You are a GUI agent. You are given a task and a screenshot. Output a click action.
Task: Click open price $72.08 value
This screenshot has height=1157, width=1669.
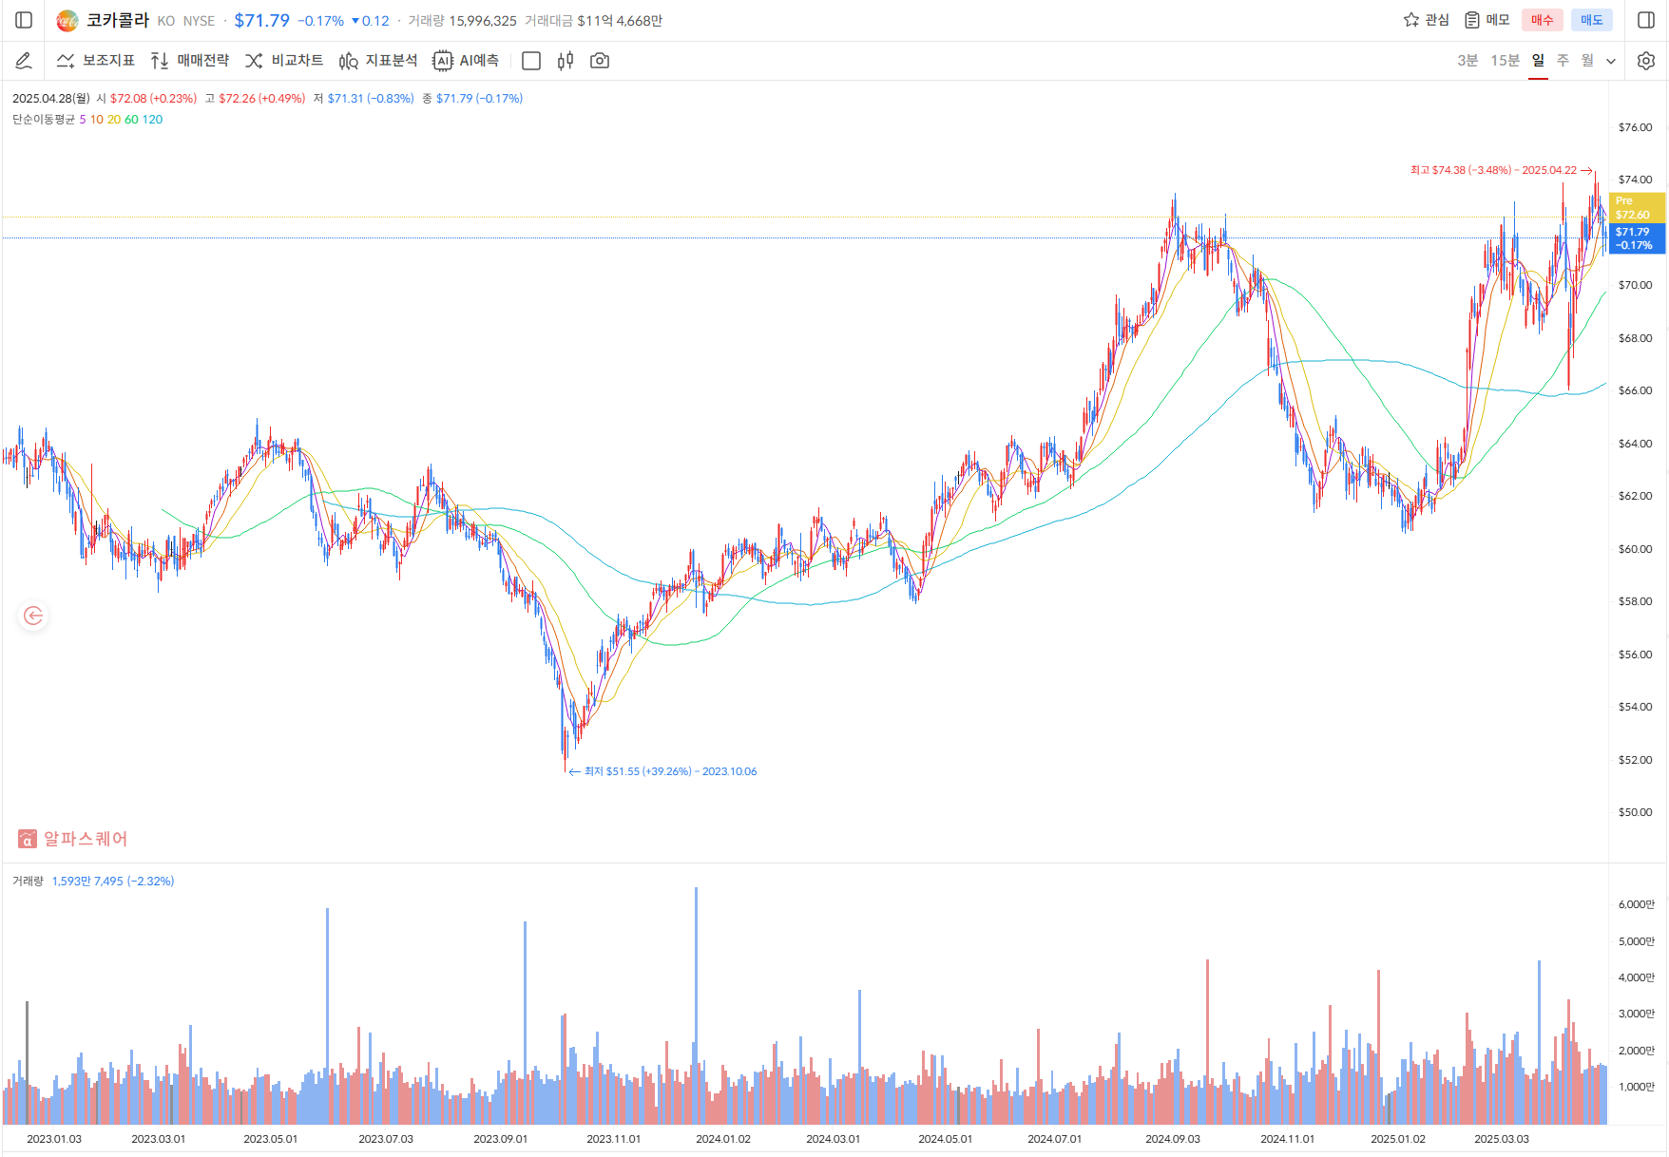[153, 99]
